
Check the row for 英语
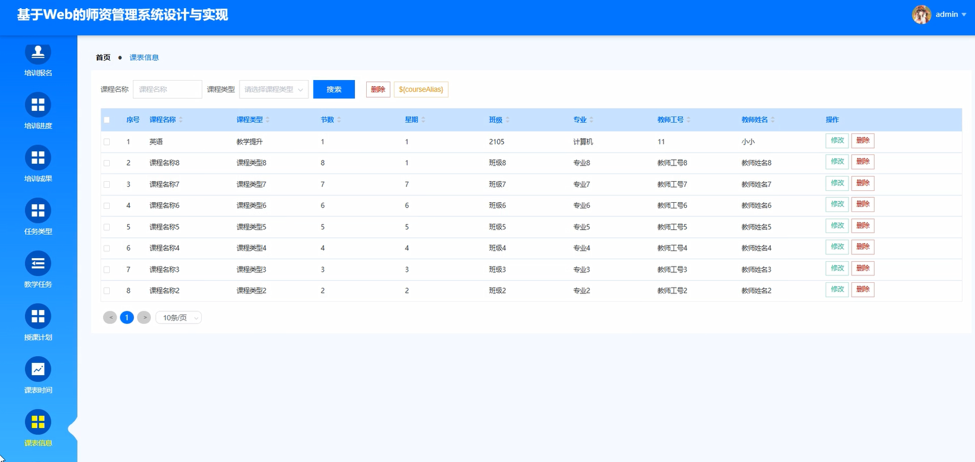click(x=107, y=142)
